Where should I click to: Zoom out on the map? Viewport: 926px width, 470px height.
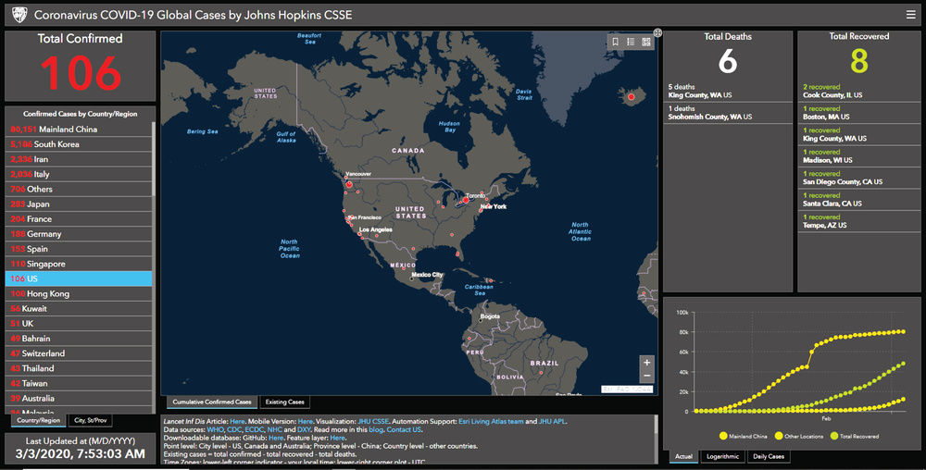point(646,377)
